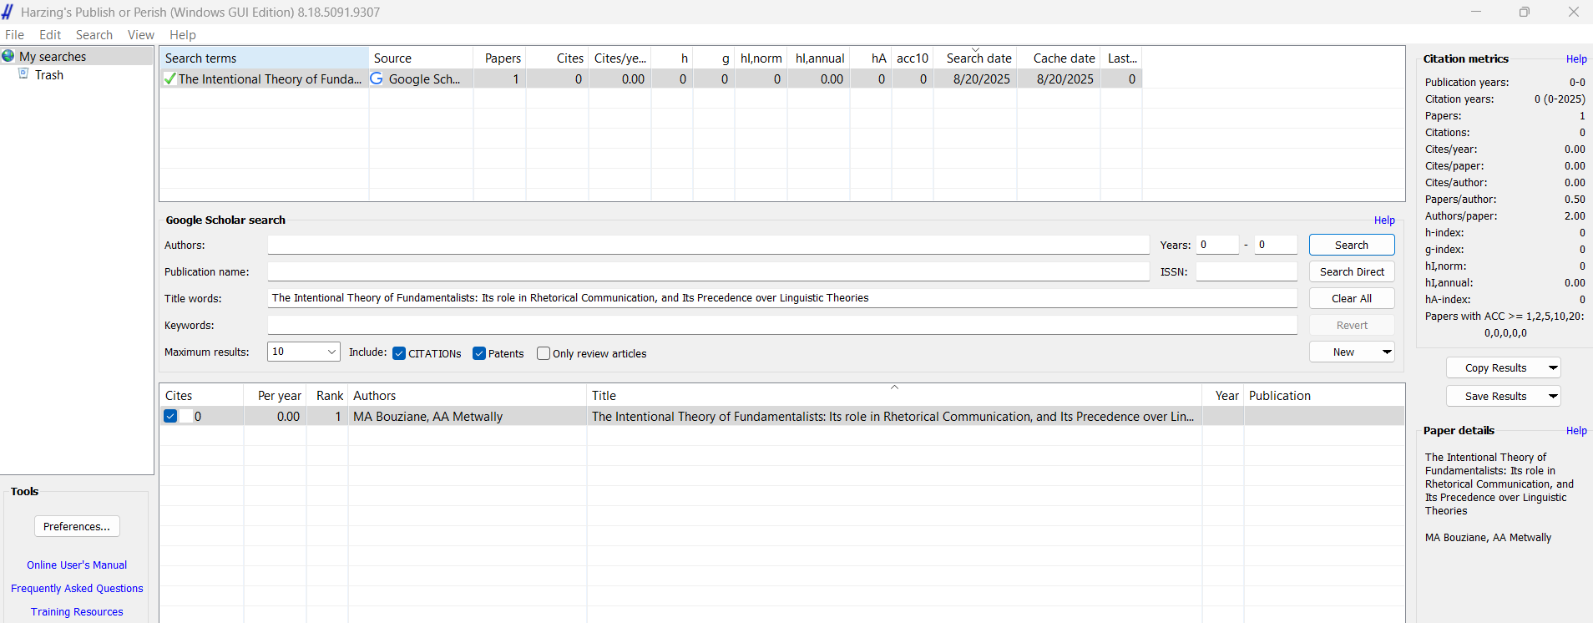Viewport: 1593px width, 623px height.
Task: Expand the Copy Results dropdown arrow
Action: (1553, 367)
